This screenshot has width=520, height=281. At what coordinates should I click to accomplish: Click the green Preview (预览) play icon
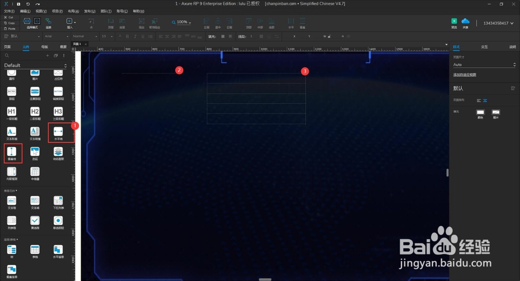click(454, 21)
